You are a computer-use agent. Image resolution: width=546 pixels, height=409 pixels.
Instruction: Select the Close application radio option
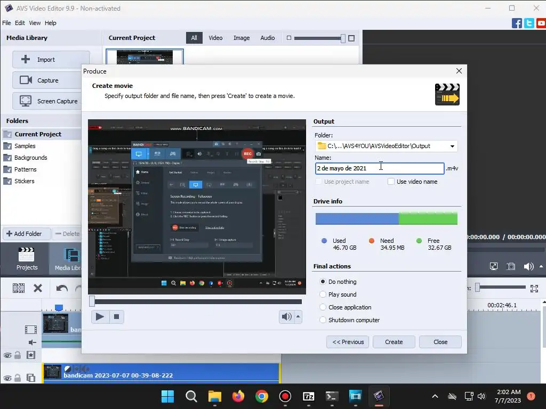click(x=323, y=307)
